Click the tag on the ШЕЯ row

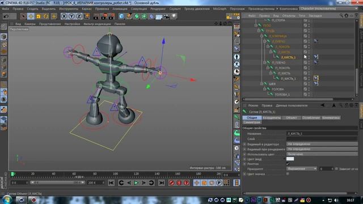316,83
